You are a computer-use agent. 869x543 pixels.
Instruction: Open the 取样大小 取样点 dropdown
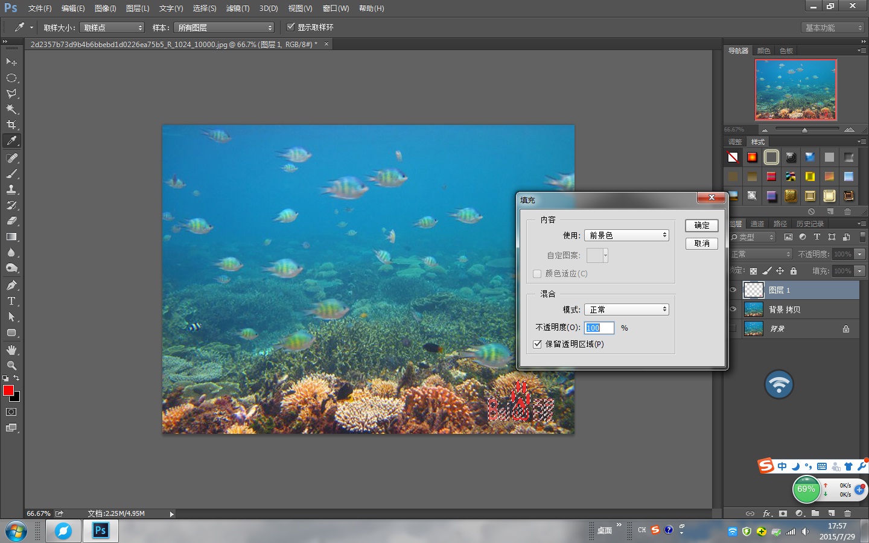click(x=112, y=28)
